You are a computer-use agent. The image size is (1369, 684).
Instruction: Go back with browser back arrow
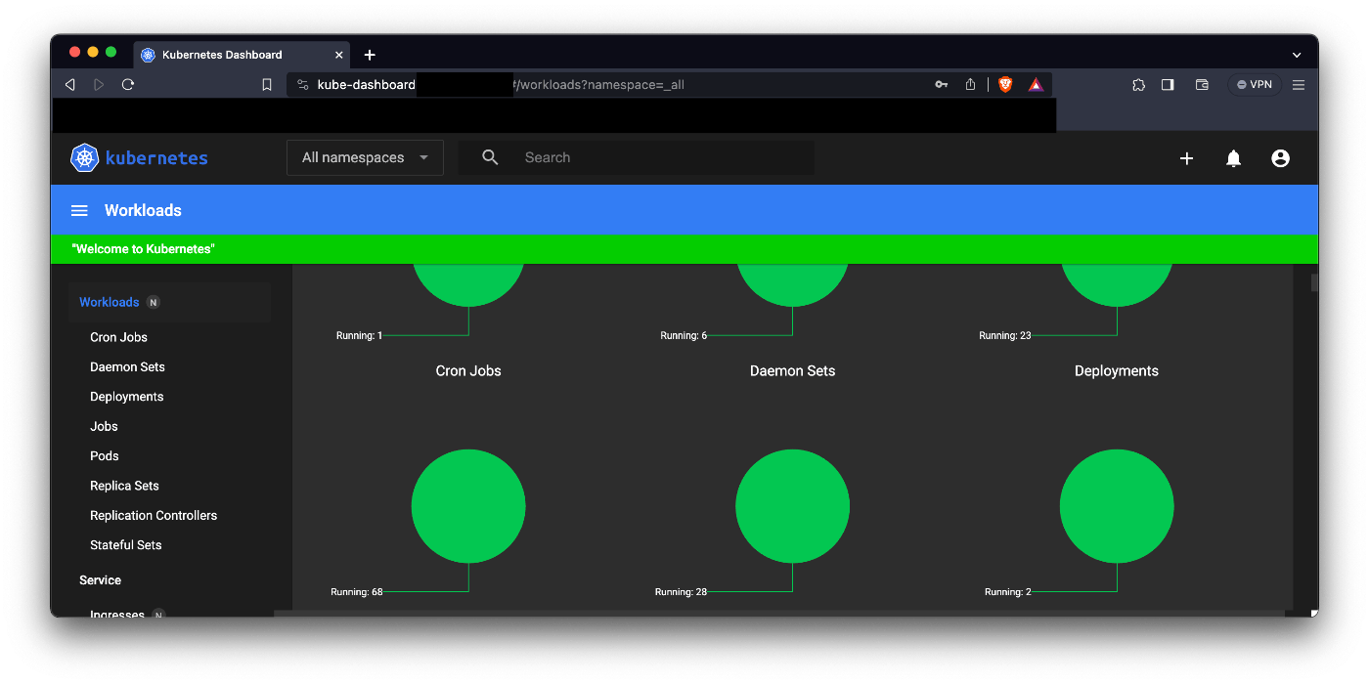pos(70,85)
